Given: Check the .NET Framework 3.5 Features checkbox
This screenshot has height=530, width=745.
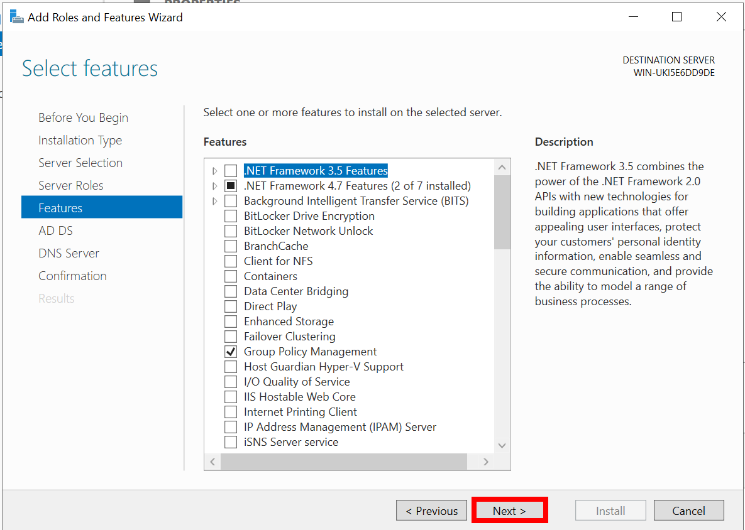Looking at the screenshot, I should pyautogui.click(x=231, y=171).
